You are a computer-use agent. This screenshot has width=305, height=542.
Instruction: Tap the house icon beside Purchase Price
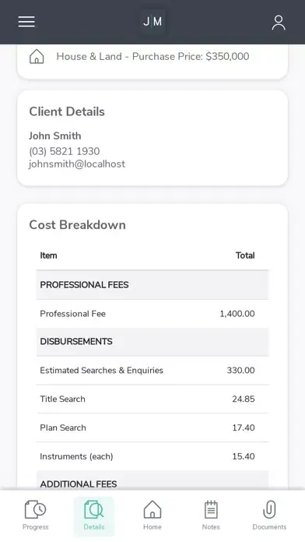click(37, 57)
